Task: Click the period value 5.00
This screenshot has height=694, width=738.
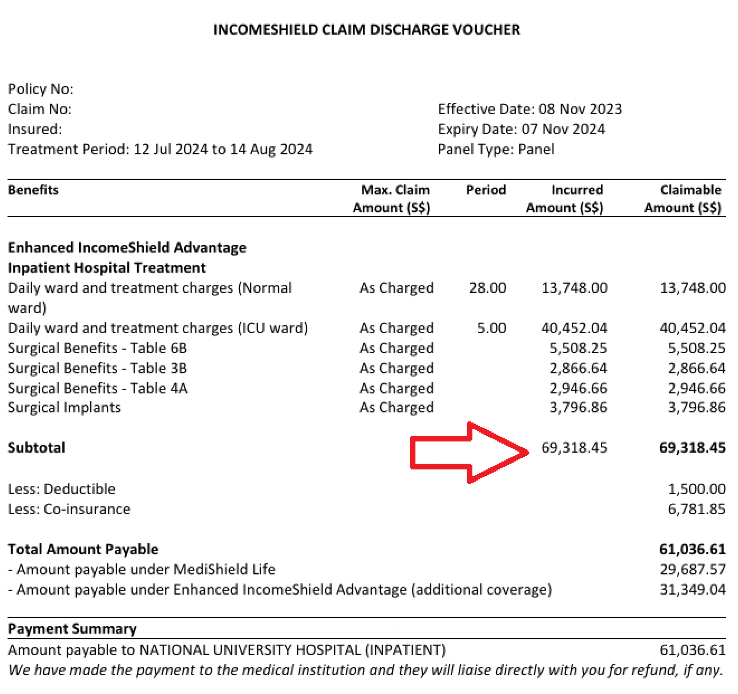Action: click(491, 328)
